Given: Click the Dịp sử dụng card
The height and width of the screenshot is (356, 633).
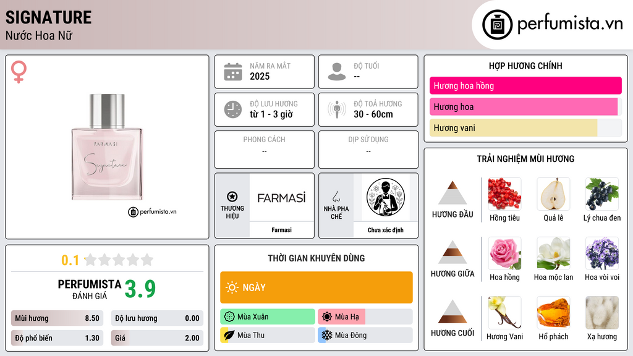Looking at the screenshot, I should [x=368, y=150].
